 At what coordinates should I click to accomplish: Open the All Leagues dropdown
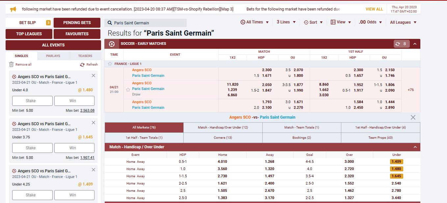(403, 22)
